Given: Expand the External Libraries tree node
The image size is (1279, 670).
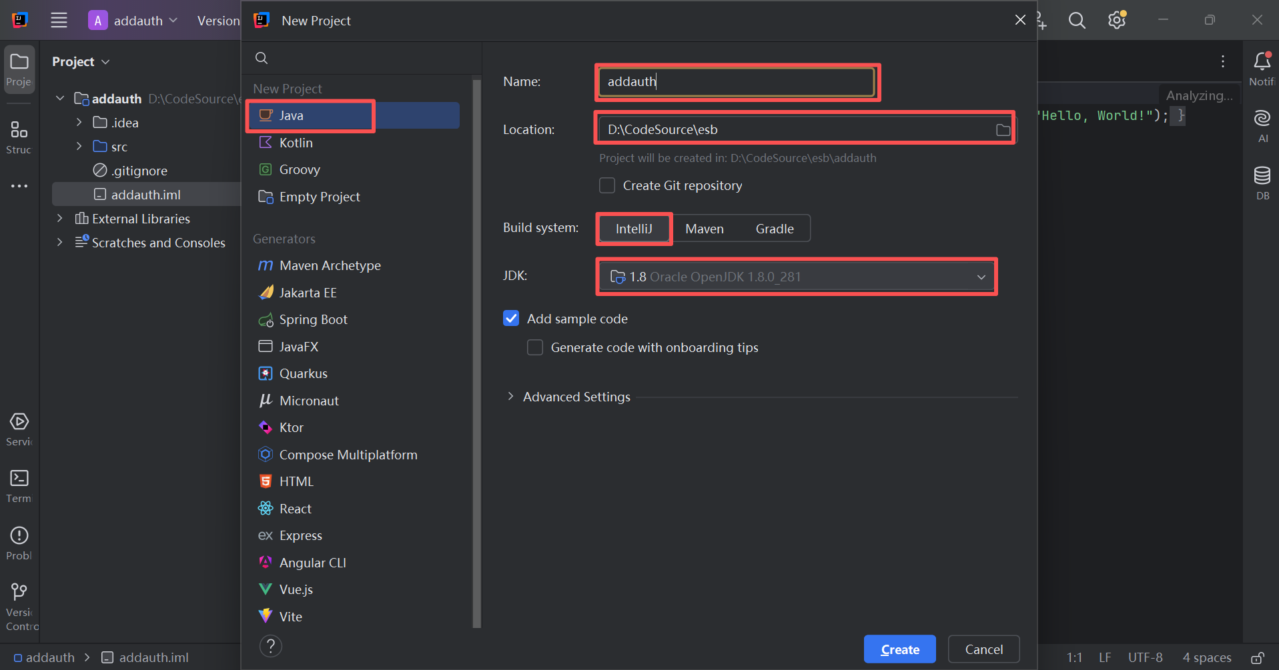Looking at the screenshot, I should [60, 219].
